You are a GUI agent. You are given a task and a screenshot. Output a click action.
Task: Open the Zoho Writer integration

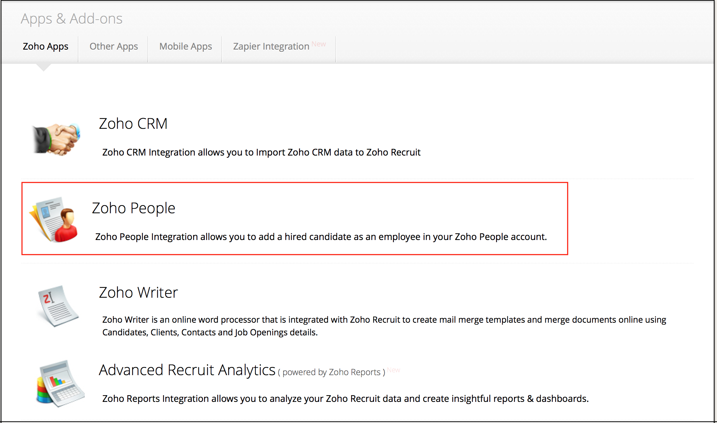(x=138, y=292)
